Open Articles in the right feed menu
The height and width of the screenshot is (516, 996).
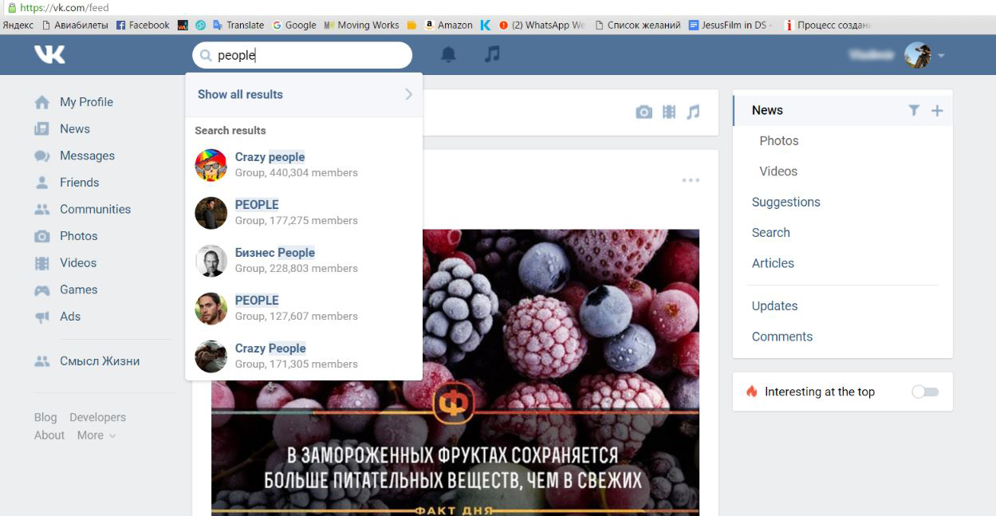point(774,263)
